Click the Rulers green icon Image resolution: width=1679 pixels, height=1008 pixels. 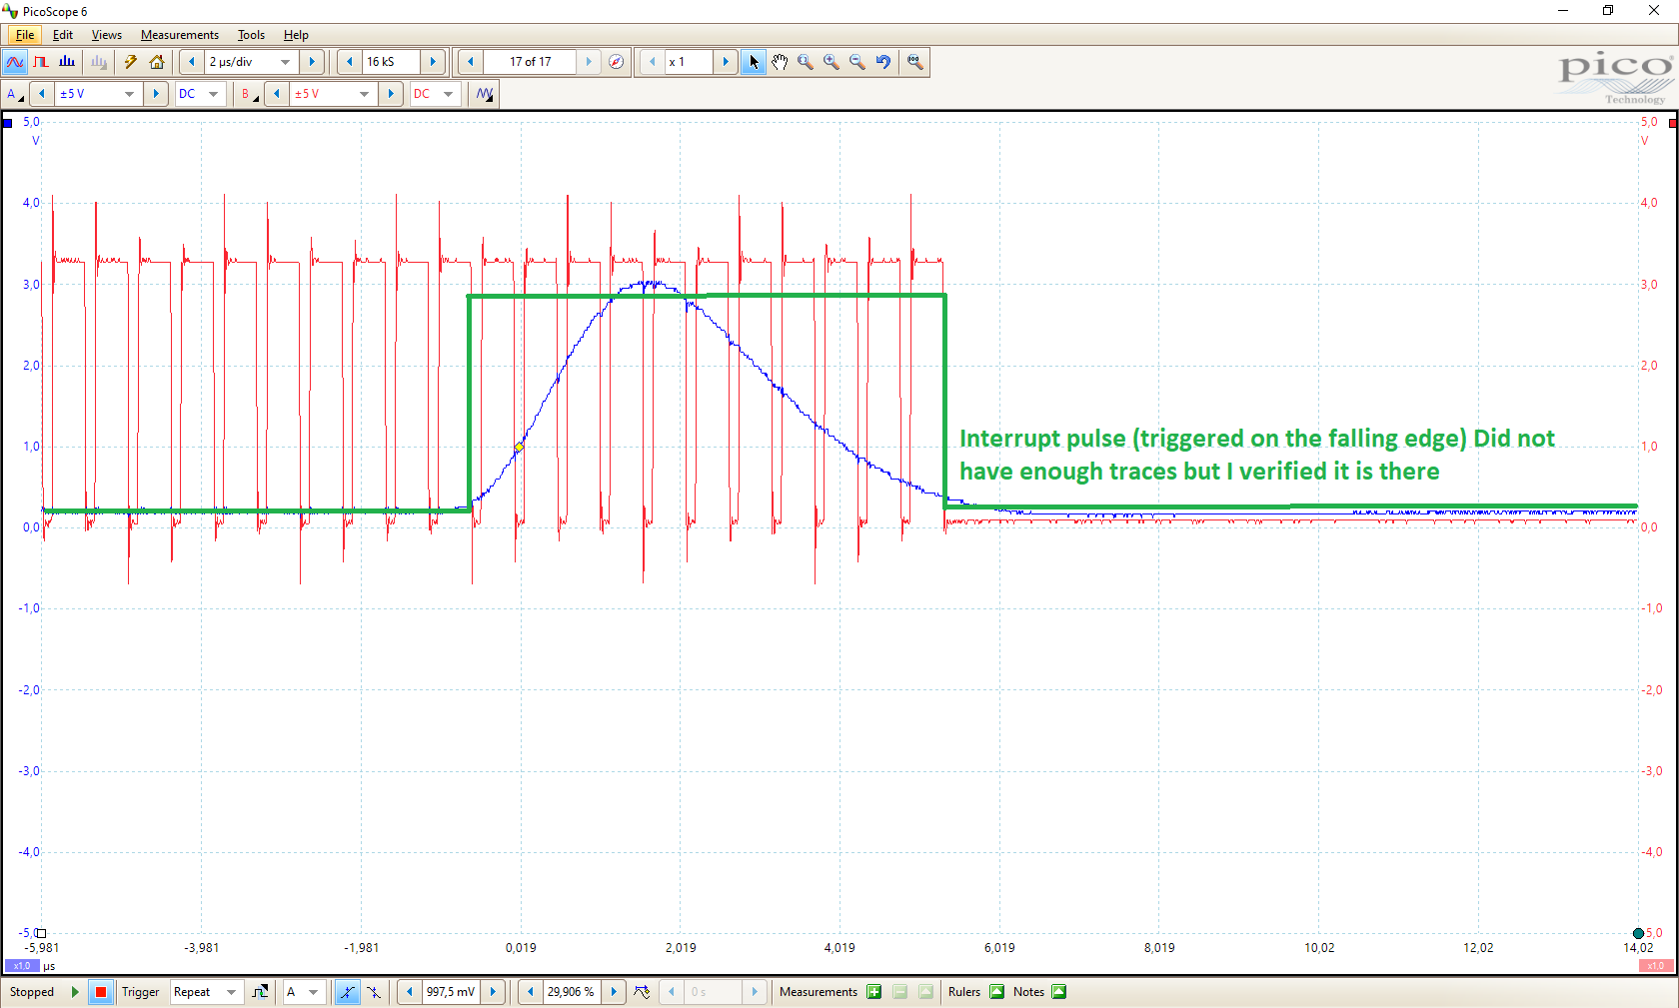[x=996, y=992]
